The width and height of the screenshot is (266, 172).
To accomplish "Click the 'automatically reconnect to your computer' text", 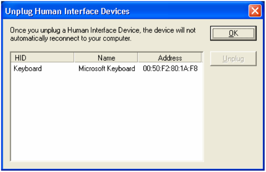I will (70, 39).
